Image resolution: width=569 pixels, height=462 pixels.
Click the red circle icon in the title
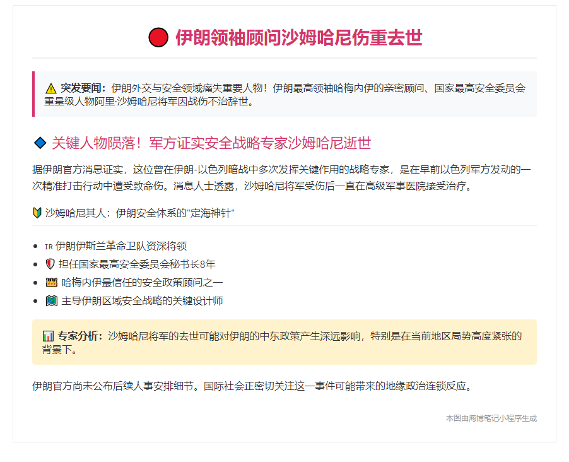click(x=158, y=38)
